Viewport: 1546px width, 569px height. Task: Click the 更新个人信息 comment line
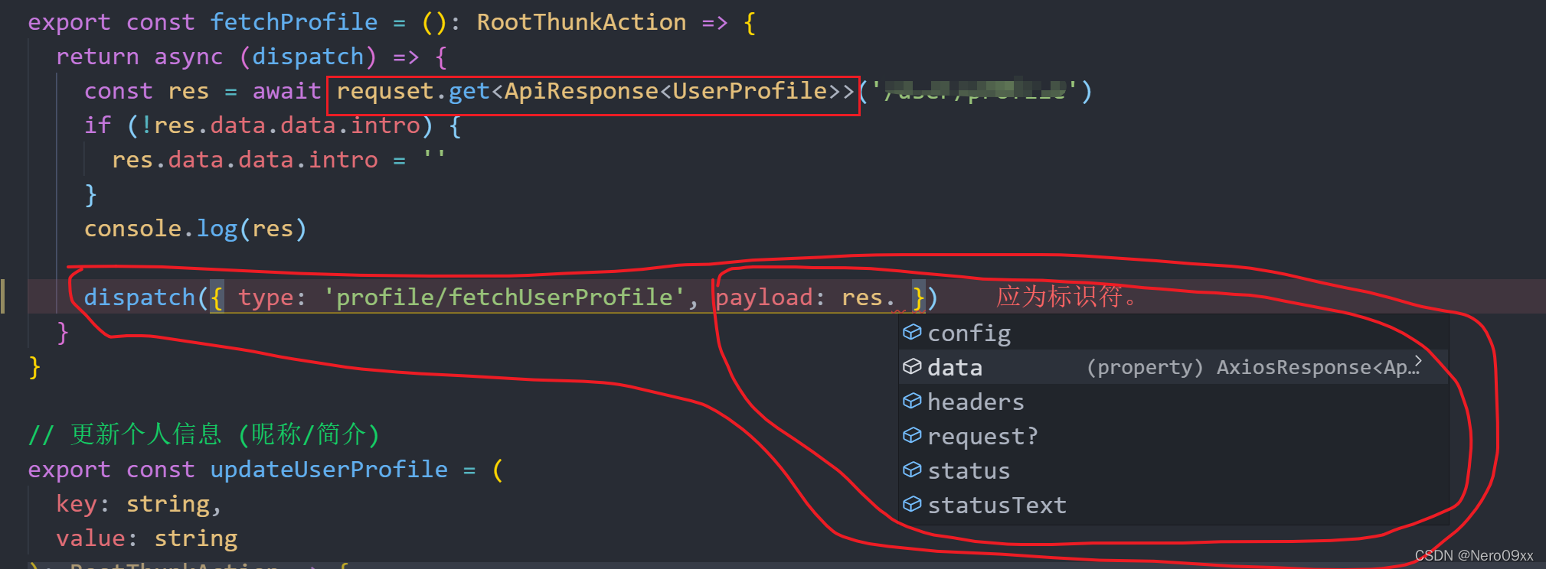204,434
